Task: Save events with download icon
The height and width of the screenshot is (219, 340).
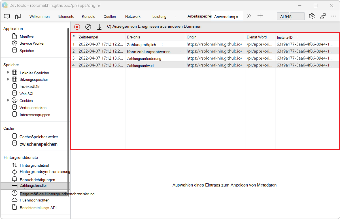Action: click(99, 27)
